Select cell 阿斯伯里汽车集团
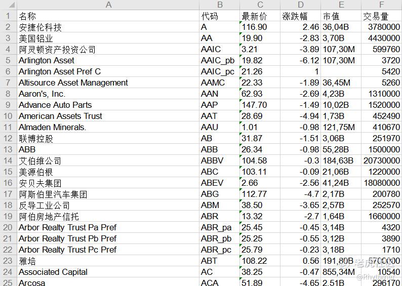 [108, 194]
